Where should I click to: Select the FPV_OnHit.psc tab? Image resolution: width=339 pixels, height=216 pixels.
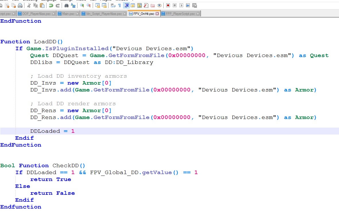click(144, 13)
